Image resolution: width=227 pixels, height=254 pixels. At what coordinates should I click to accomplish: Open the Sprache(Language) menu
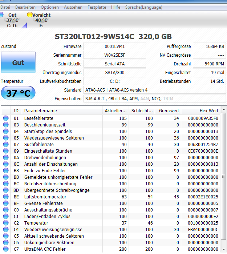143,7
